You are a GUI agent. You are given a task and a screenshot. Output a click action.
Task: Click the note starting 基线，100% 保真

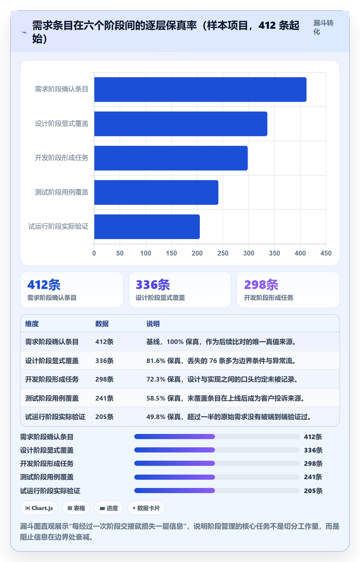pos(221,342)
